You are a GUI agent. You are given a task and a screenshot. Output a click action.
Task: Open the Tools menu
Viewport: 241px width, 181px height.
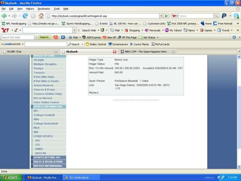pyautogui.click(x=57, y=9)
